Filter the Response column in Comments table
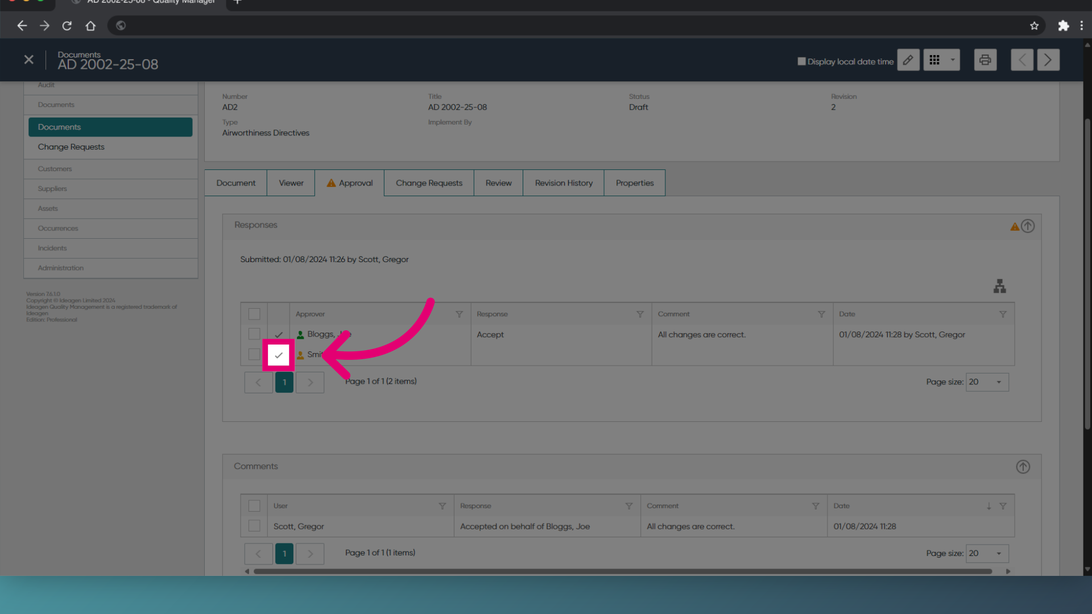This screenshot has height=614, width=1092. [628, 506]
